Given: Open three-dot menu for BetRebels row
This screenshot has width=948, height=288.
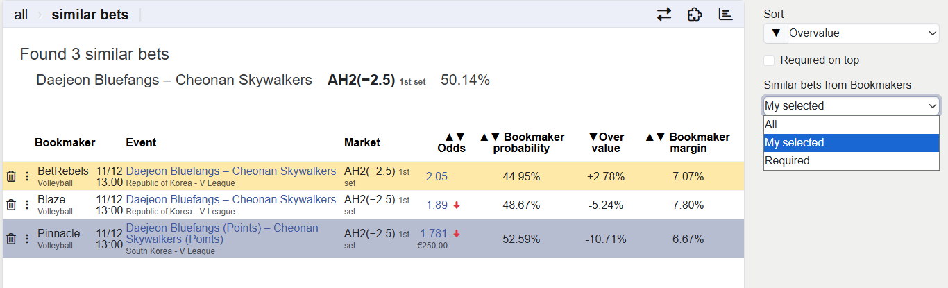Looking at the screenshot, I should (27, 176).
